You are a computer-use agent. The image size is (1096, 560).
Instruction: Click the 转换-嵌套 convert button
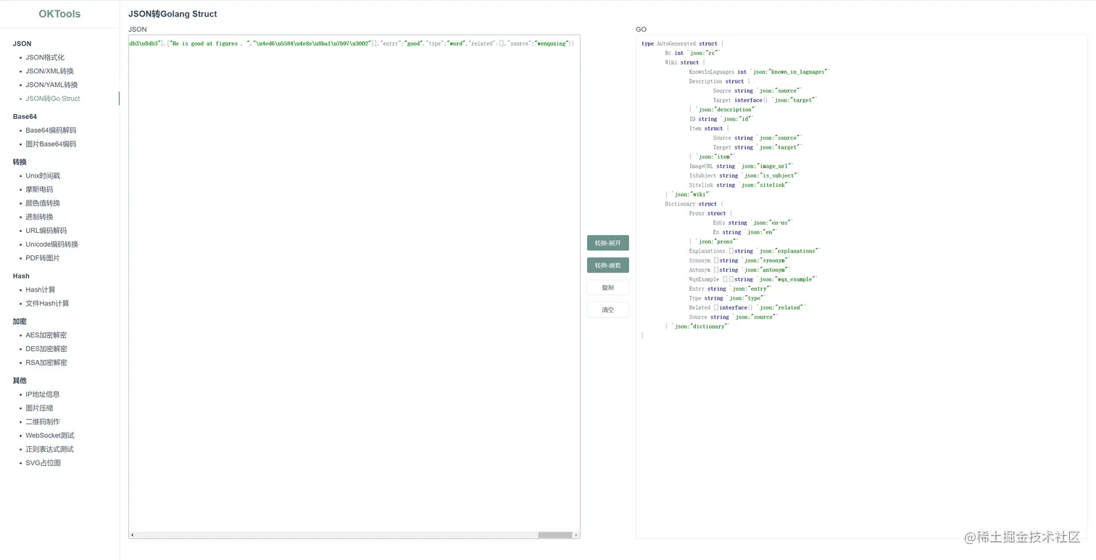[608, 265]
